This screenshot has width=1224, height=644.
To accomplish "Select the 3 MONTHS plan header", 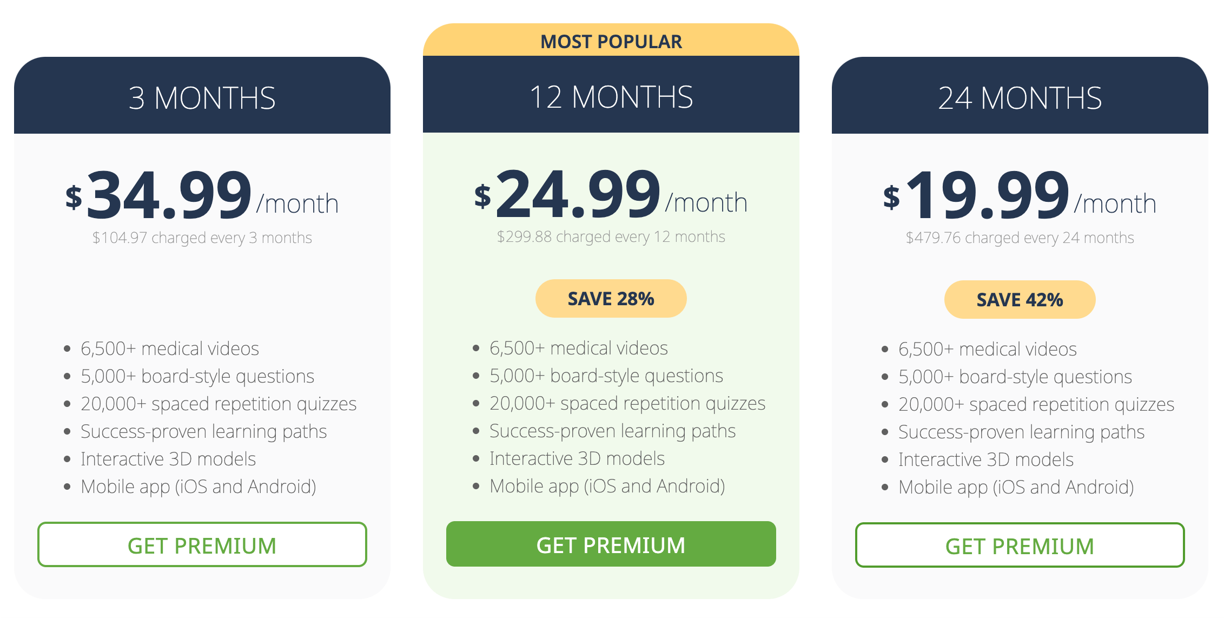I will [x=202, y=97].
